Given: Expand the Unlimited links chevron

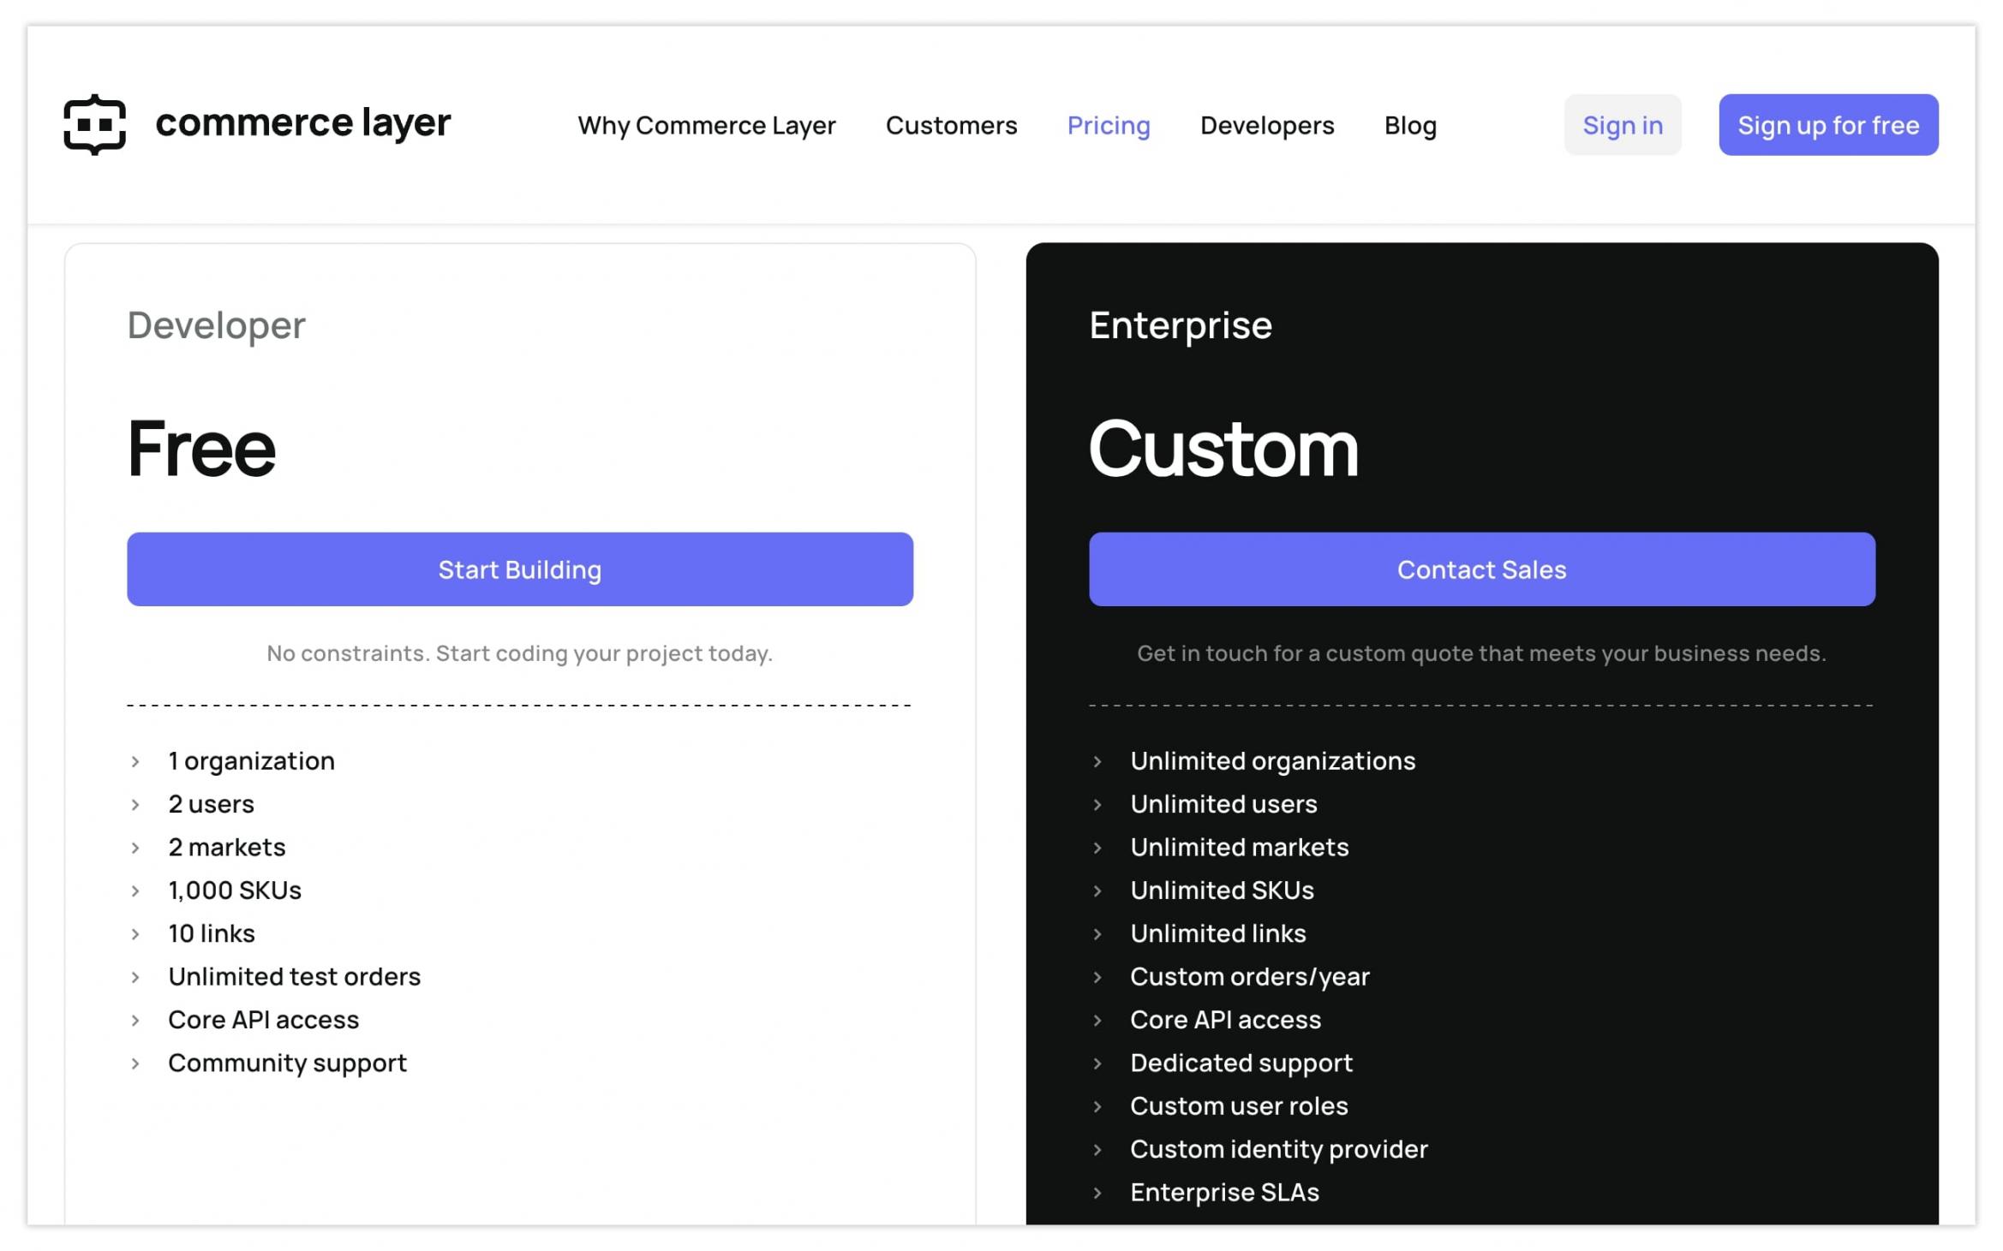Looking at the screenshot, I should [x=1097, y=934].
